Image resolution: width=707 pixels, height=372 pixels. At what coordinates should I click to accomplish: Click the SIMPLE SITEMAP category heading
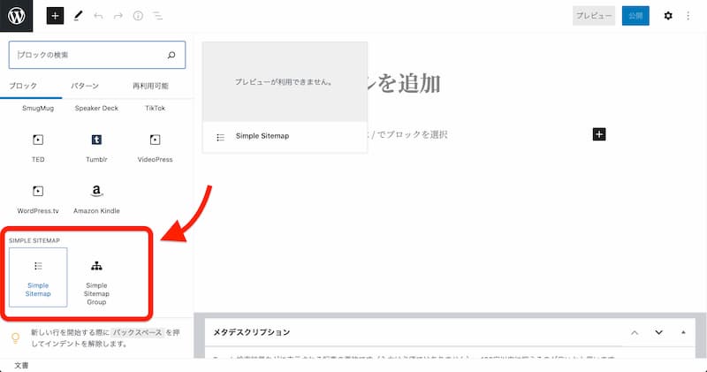coord(34,240)
